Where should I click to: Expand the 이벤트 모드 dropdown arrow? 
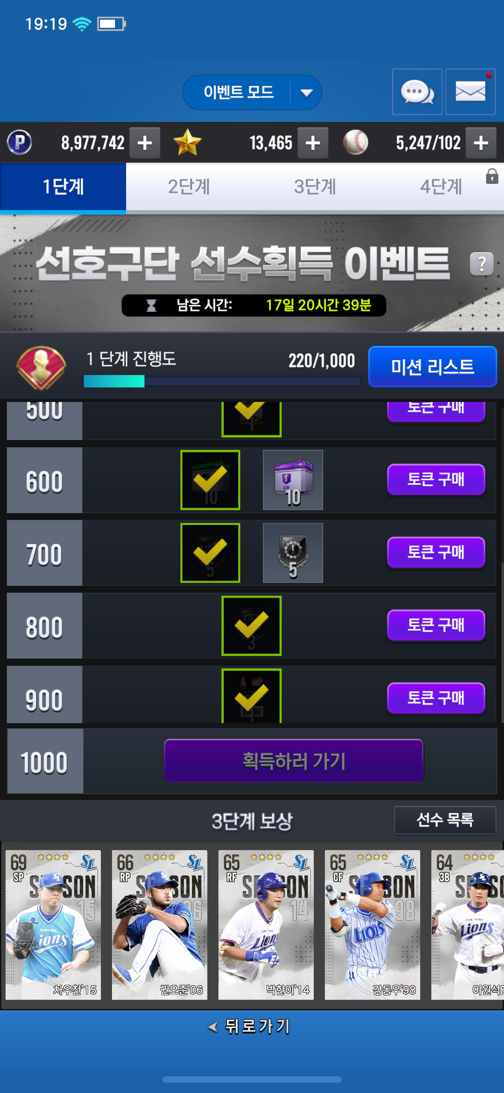tap(307, 92)
